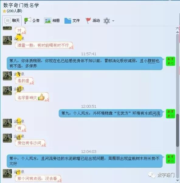Click the green megaphone announcement icon

point(27,20)
